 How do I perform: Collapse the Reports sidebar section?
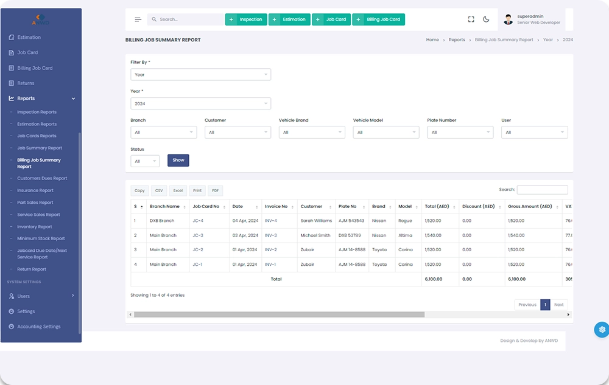pyautogui.click(x=73, y=99)
